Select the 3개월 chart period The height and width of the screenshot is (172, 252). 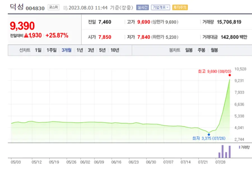(x=66, y=50)
